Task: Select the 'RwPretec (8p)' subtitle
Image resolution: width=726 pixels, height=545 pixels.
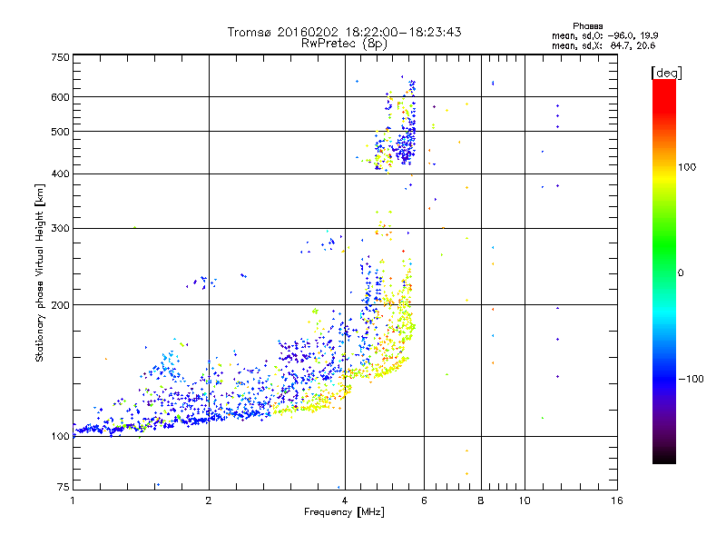Action: (344, 44)
